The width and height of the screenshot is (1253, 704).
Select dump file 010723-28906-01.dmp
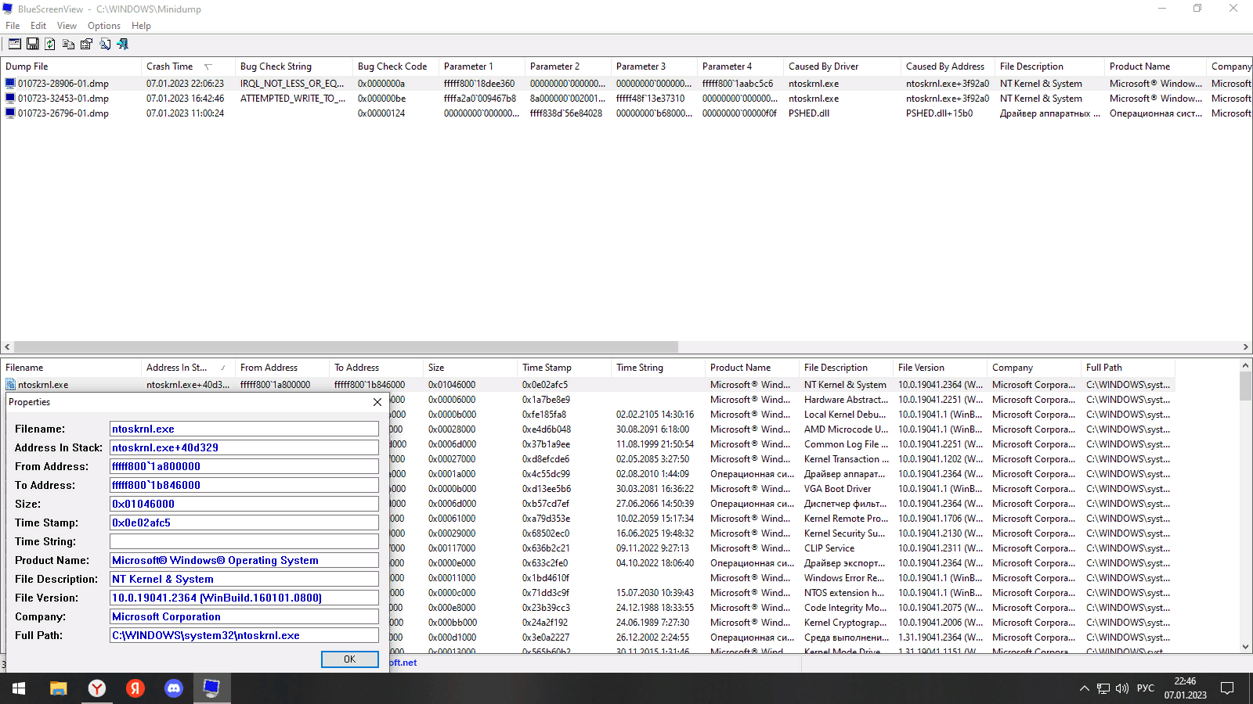(x=63, y=84)
